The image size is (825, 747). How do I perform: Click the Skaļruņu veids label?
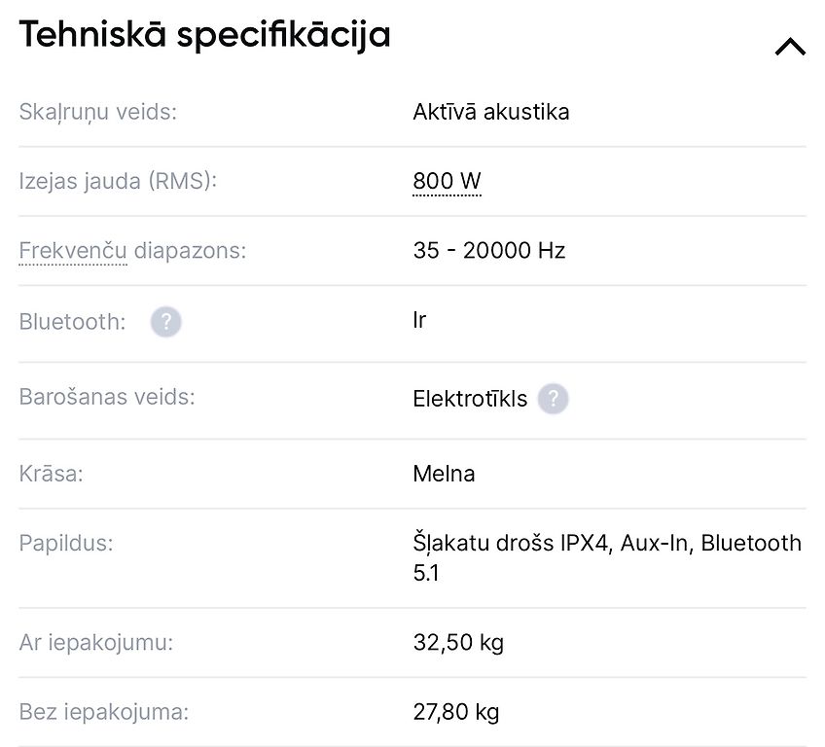98,112
